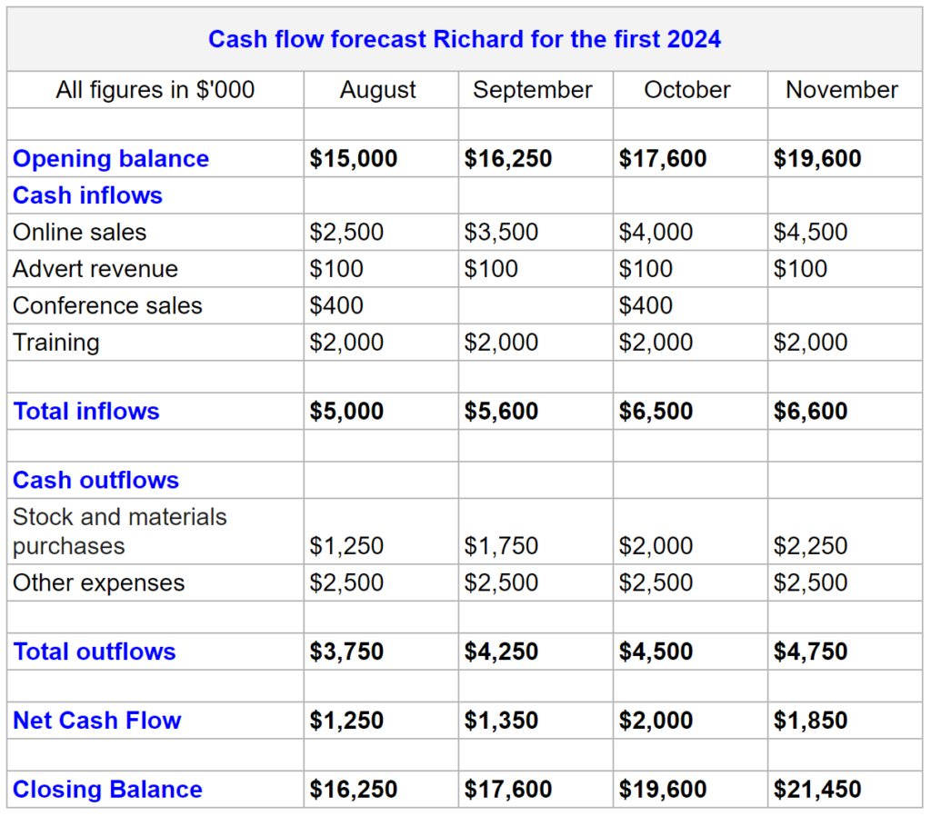Click November closing balance $21,450

click(x=817, y=790)
